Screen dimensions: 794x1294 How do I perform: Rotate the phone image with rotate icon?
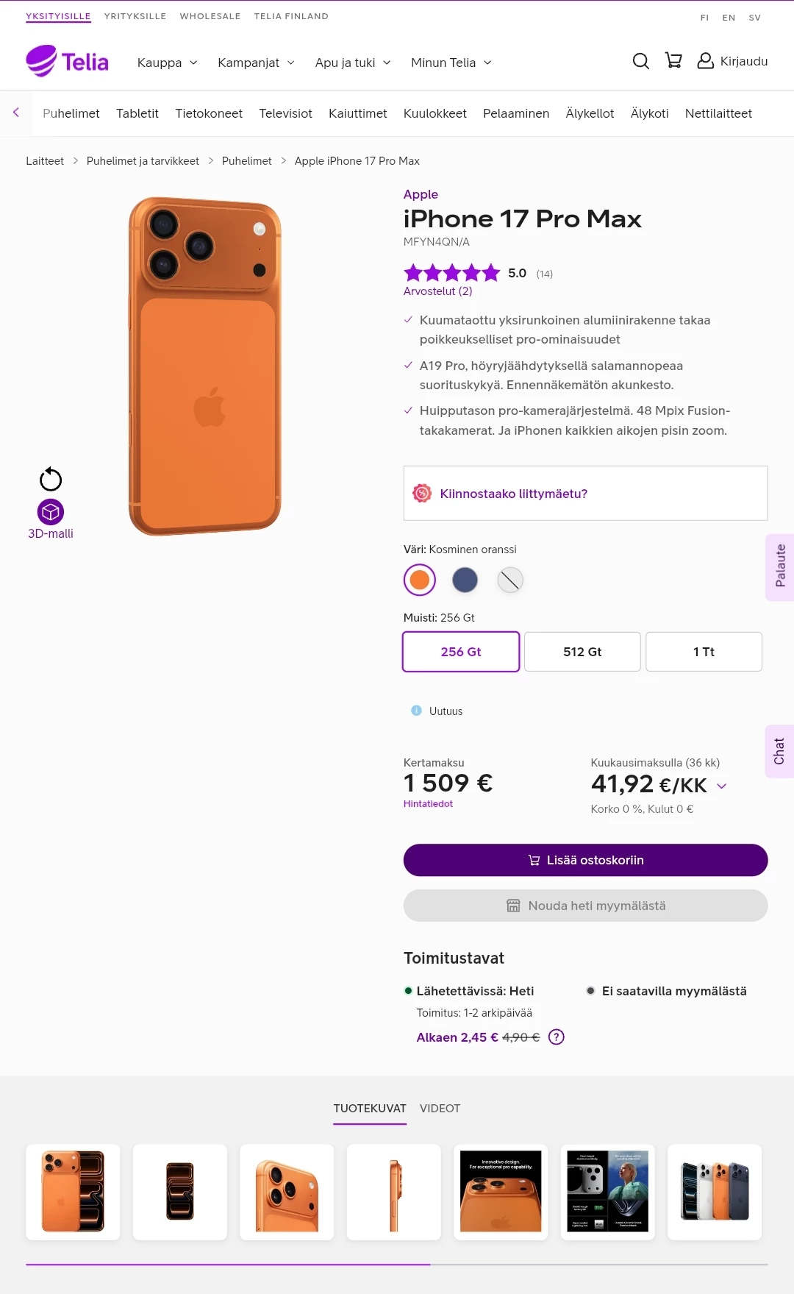tap(51, 480)
